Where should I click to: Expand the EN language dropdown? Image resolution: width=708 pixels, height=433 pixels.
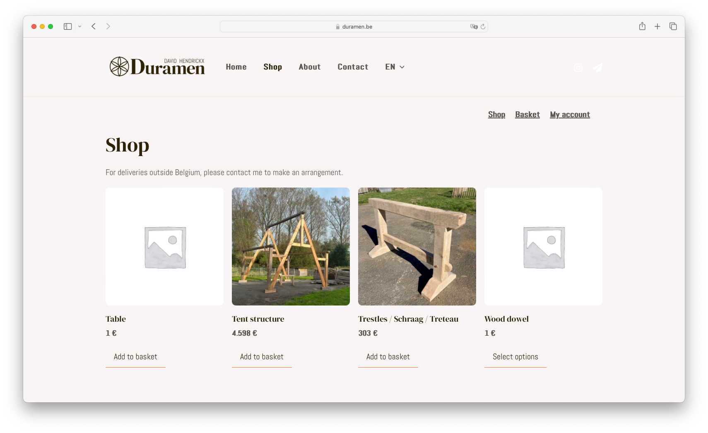tap(395, 67)
